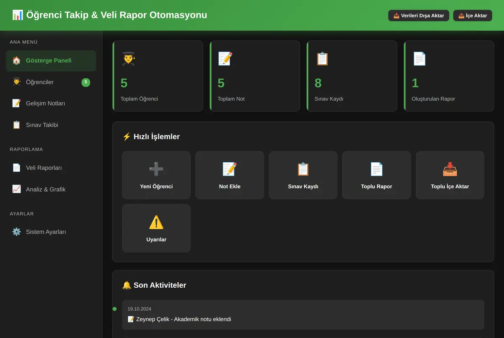Open the Gösterge Paneli menu item
Screen dimensions: 504x338
click(x=51, y=60)
